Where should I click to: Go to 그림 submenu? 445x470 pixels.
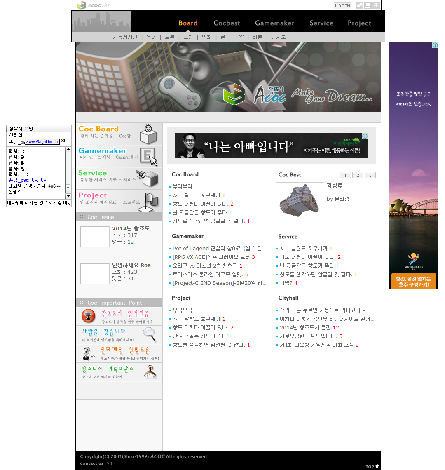point(188,37)
